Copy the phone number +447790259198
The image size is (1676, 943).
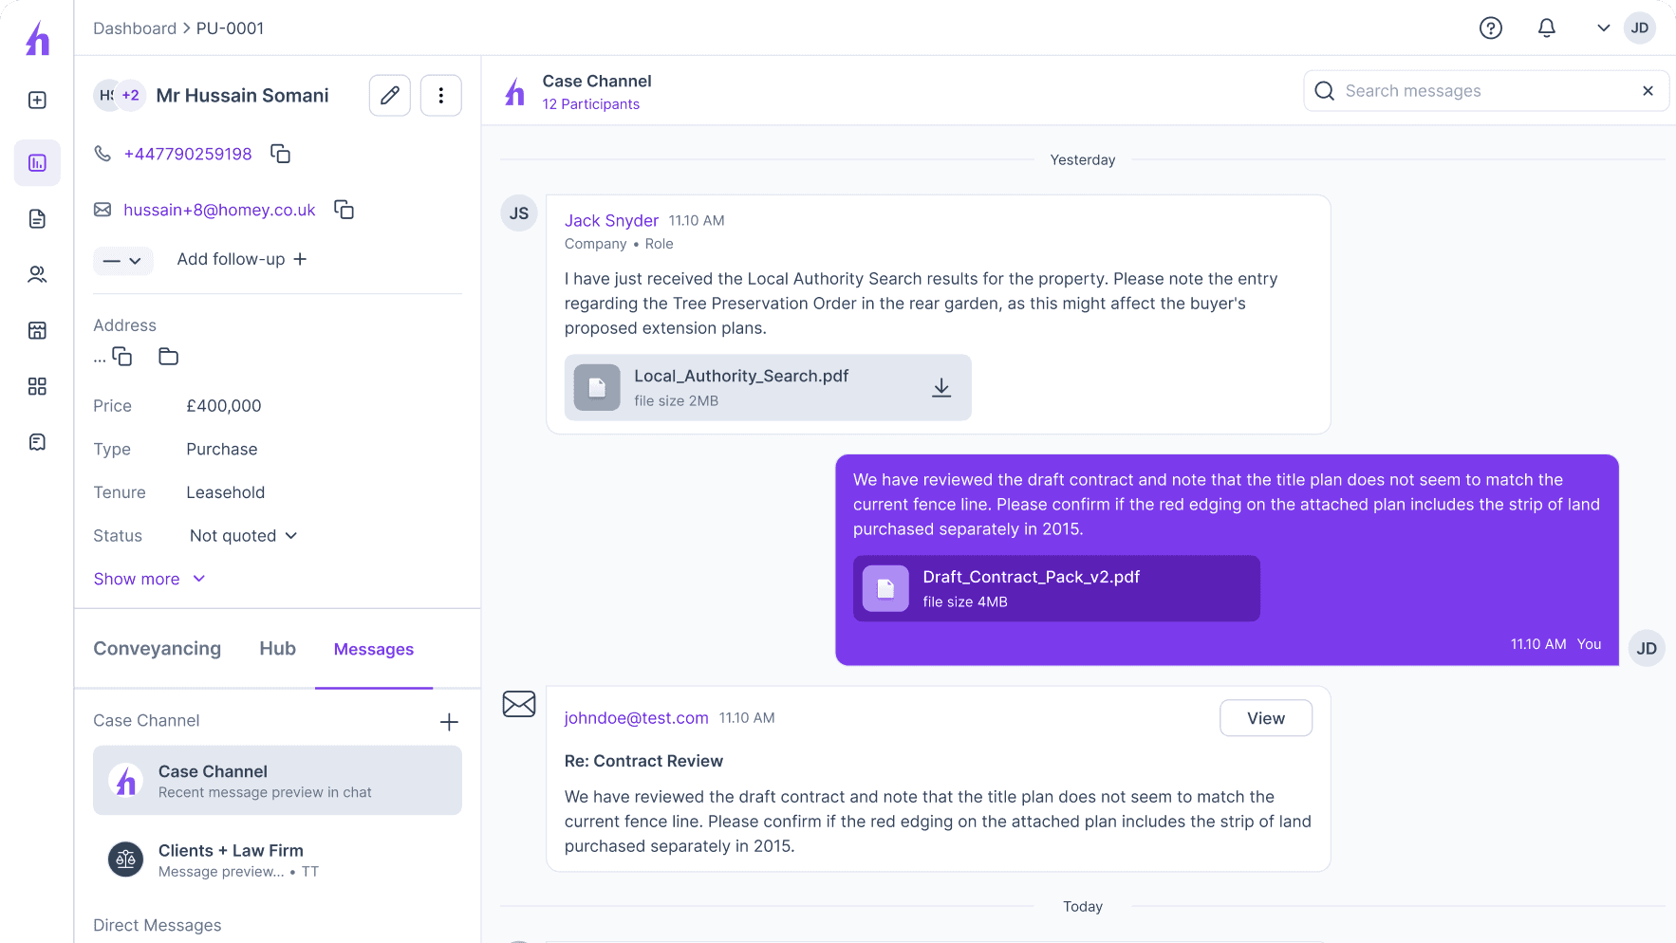280,154
